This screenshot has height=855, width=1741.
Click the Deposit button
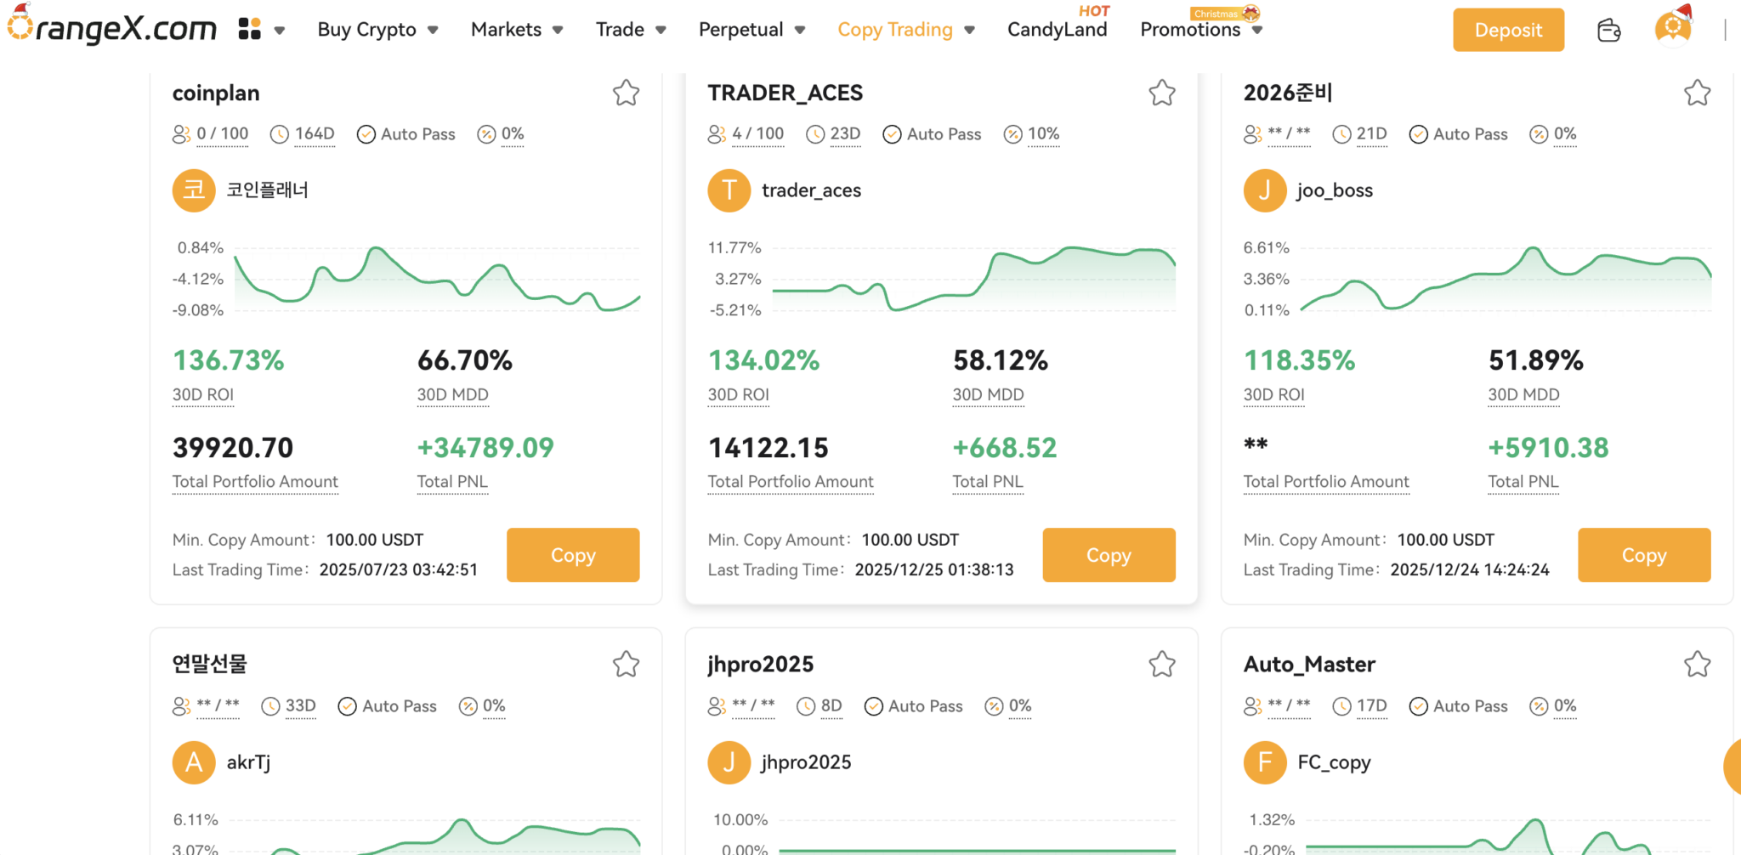[x=1508, y=30]
